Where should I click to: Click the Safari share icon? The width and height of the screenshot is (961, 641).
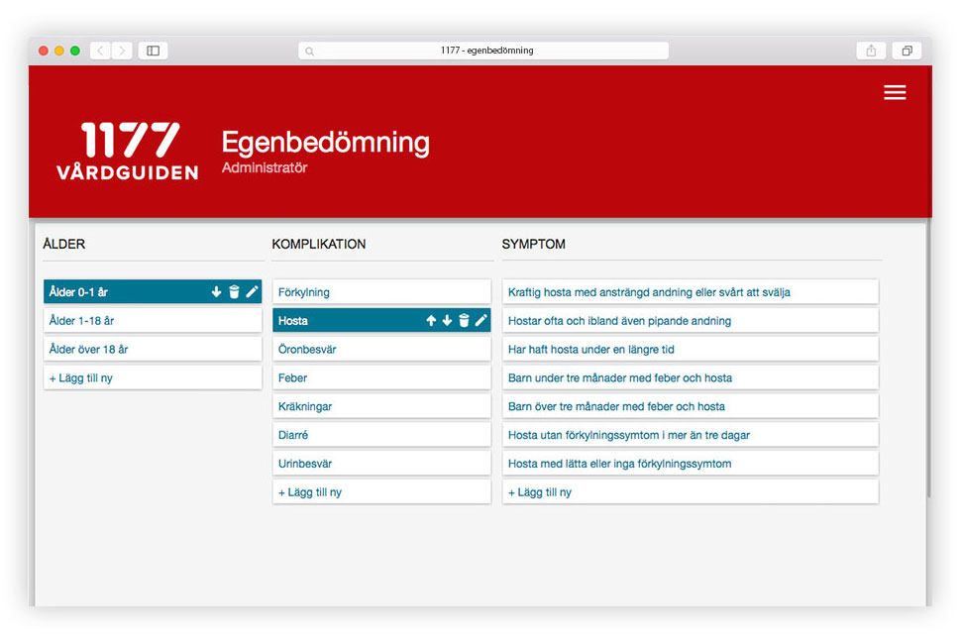(x=871, y=51)
